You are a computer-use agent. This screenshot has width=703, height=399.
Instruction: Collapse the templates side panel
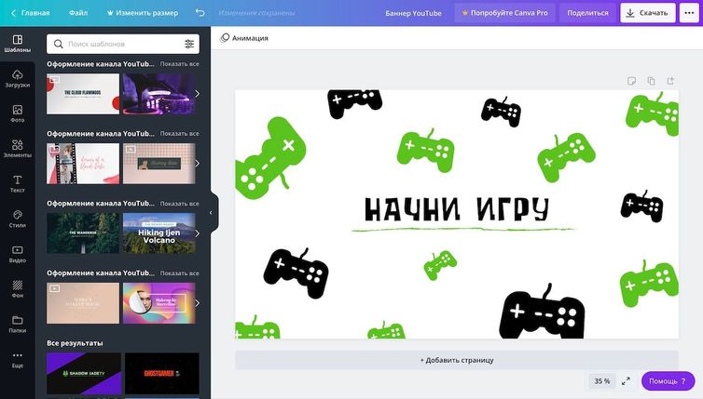(x=211, y=213)
